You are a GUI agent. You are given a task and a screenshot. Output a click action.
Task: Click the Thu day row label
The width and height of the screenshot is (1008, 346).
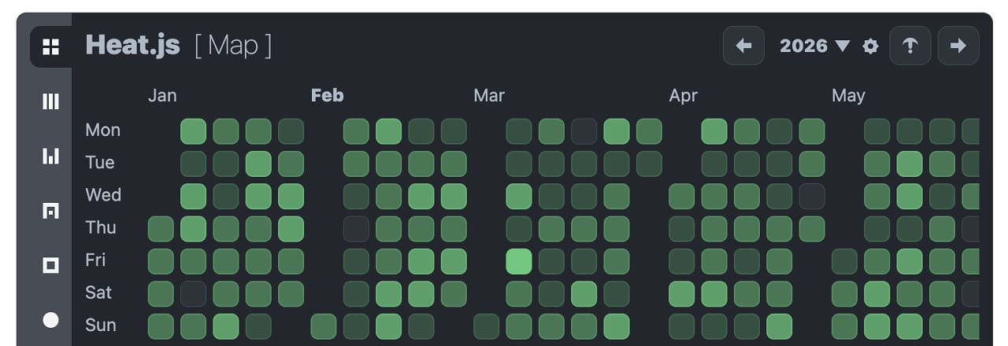pyautogui.click(x=101, y=227)
